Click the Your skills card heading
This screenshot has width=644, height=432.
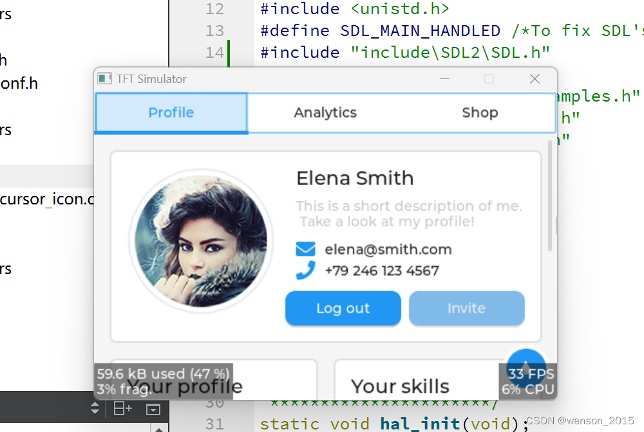click(400, 386)
